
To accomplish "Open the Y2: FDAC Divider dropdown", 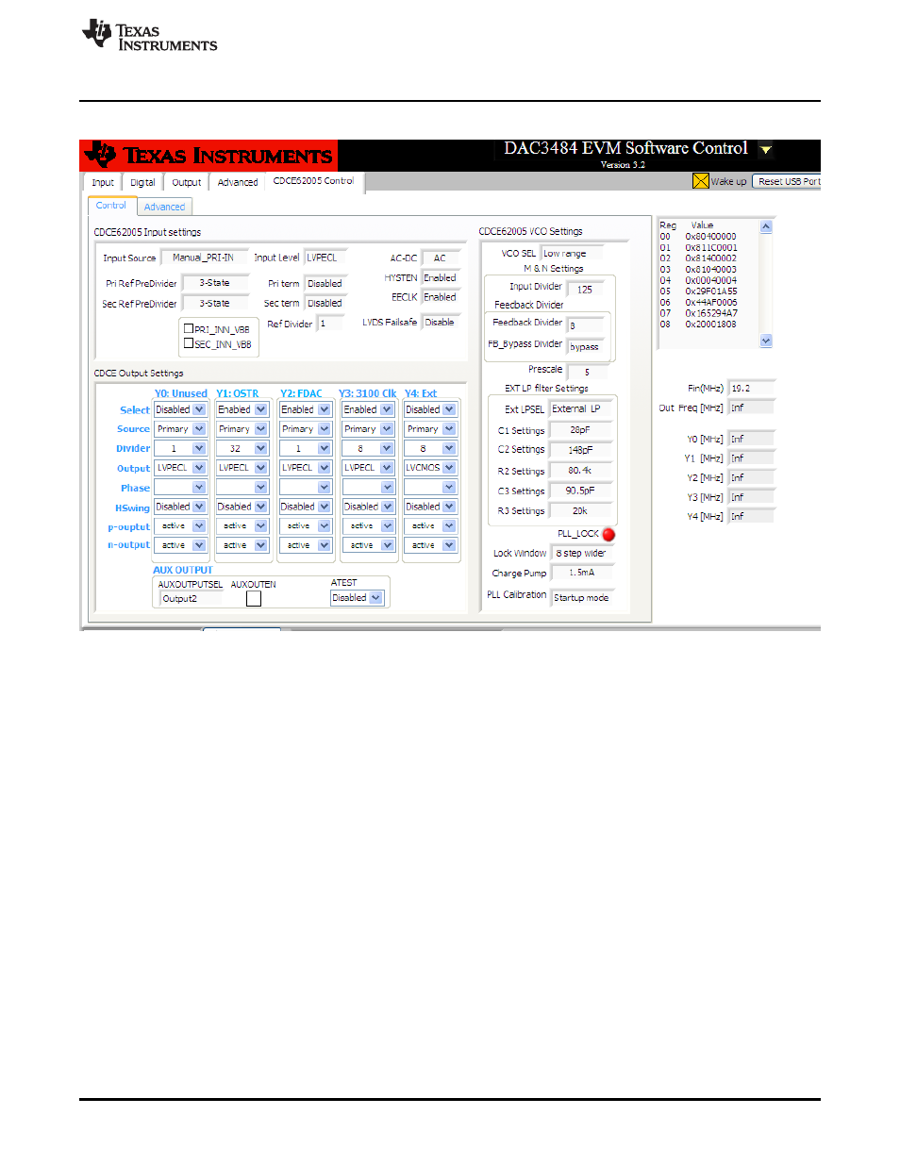I will (x=306, y=449).
